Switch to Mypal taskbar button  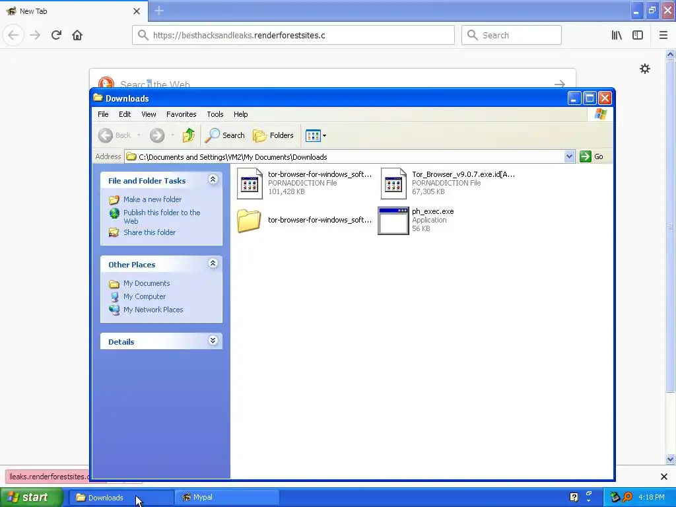pos(227,498)
